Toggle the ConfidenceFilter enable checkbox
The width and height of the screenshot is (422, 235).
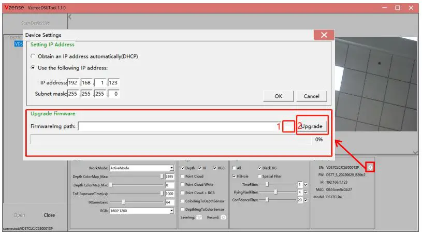pyautogui.click(x=305, y=200)
